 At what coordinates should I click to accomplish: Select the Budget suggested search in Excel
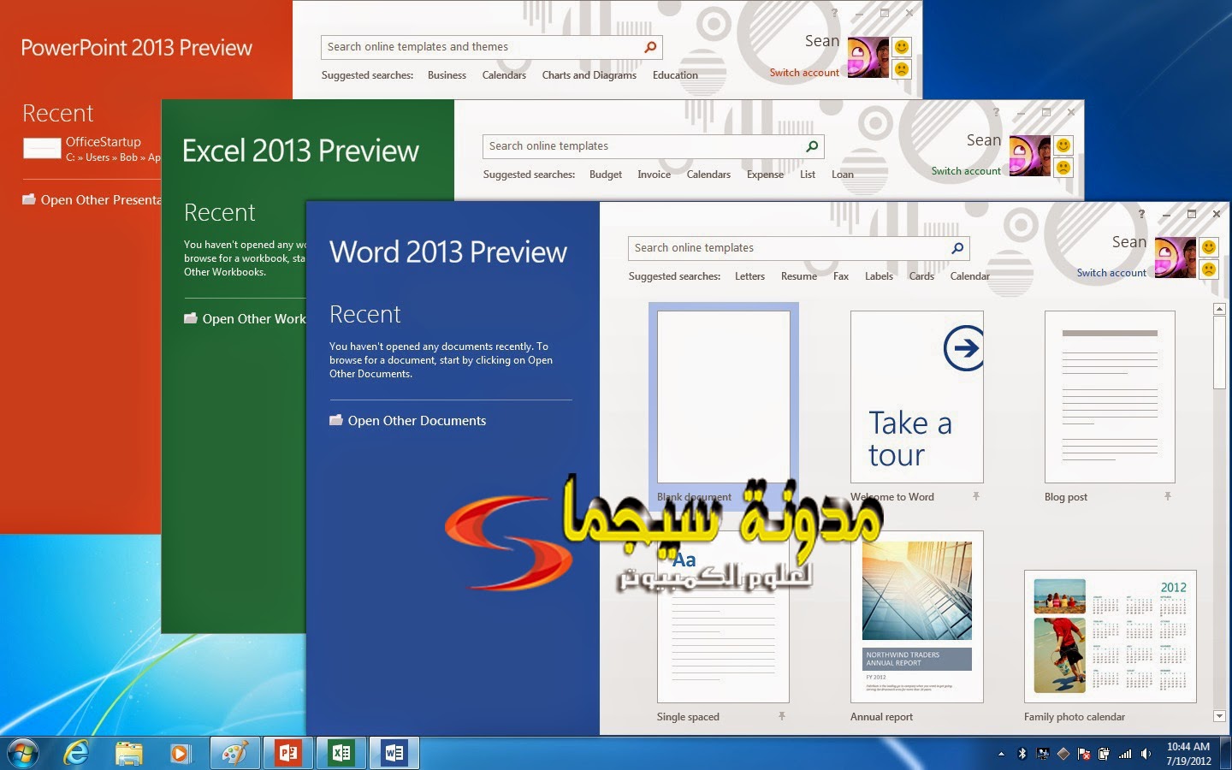point(606,175)
